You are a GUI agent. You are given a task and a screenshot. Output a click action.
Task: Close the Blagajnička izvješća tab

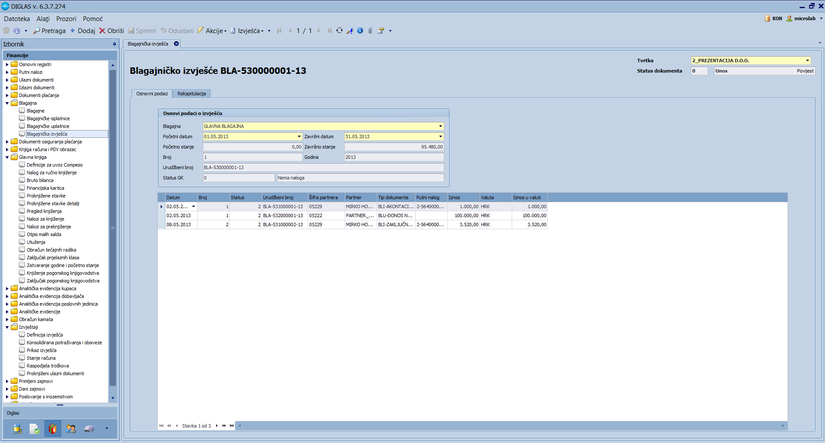click(176, 44)
